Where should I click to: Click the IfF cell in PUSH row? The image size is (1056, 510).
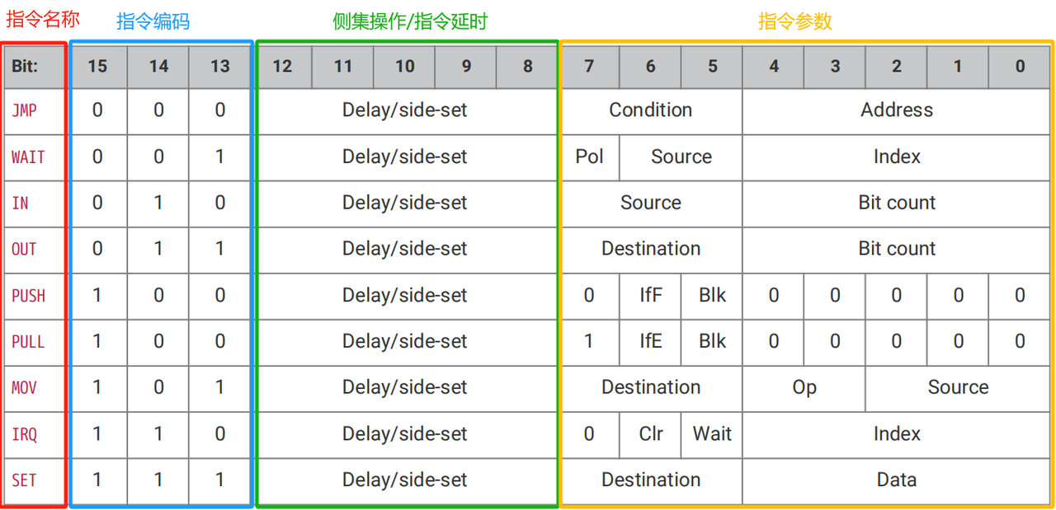(x=651, y=295)
